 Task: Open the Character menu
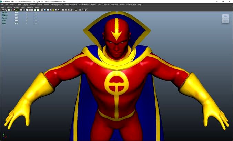pos(114,4)
